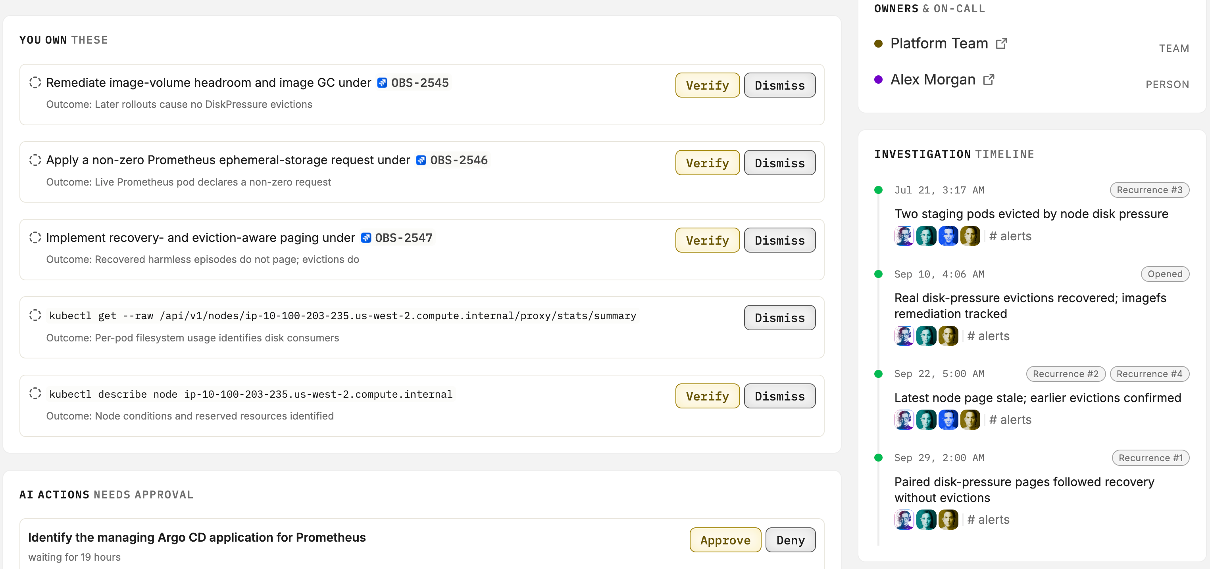Image resolution: width=1210 pixels, height=569 pixels.
Task: Toggle status circle for eviction-aware paging task
Action: point(35,238)
